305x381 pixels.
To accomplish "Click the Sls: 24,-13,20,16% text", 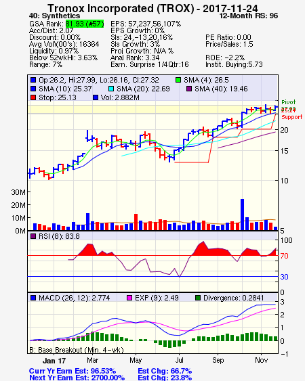I will 142,37.
